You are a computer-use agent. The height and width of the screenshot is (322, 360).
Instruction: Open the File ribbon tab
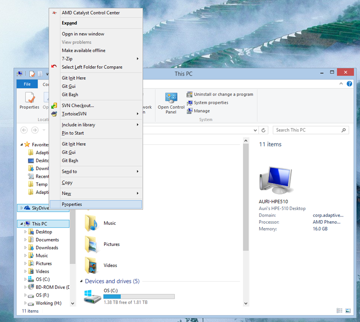[27, 84]
